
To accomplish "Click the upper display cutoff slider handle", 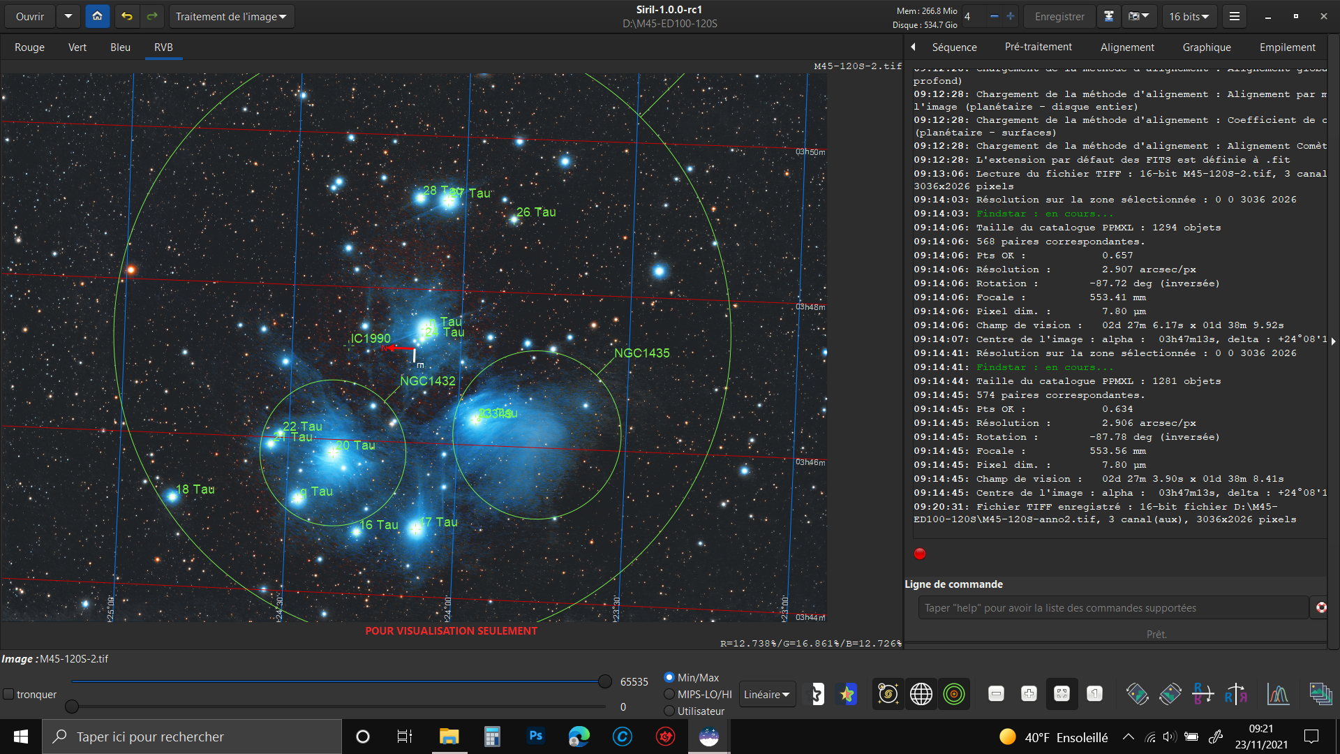I will pyautogui.click(x=604, y=681).
